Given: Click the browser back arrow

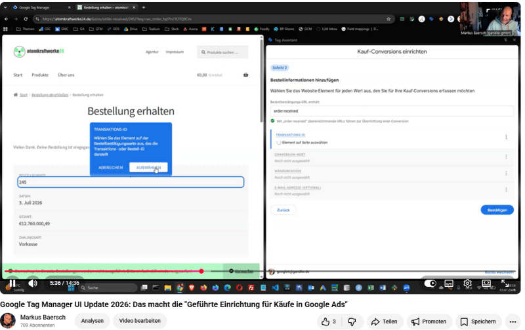Looking at the screenshot, I should pos(6,19).
